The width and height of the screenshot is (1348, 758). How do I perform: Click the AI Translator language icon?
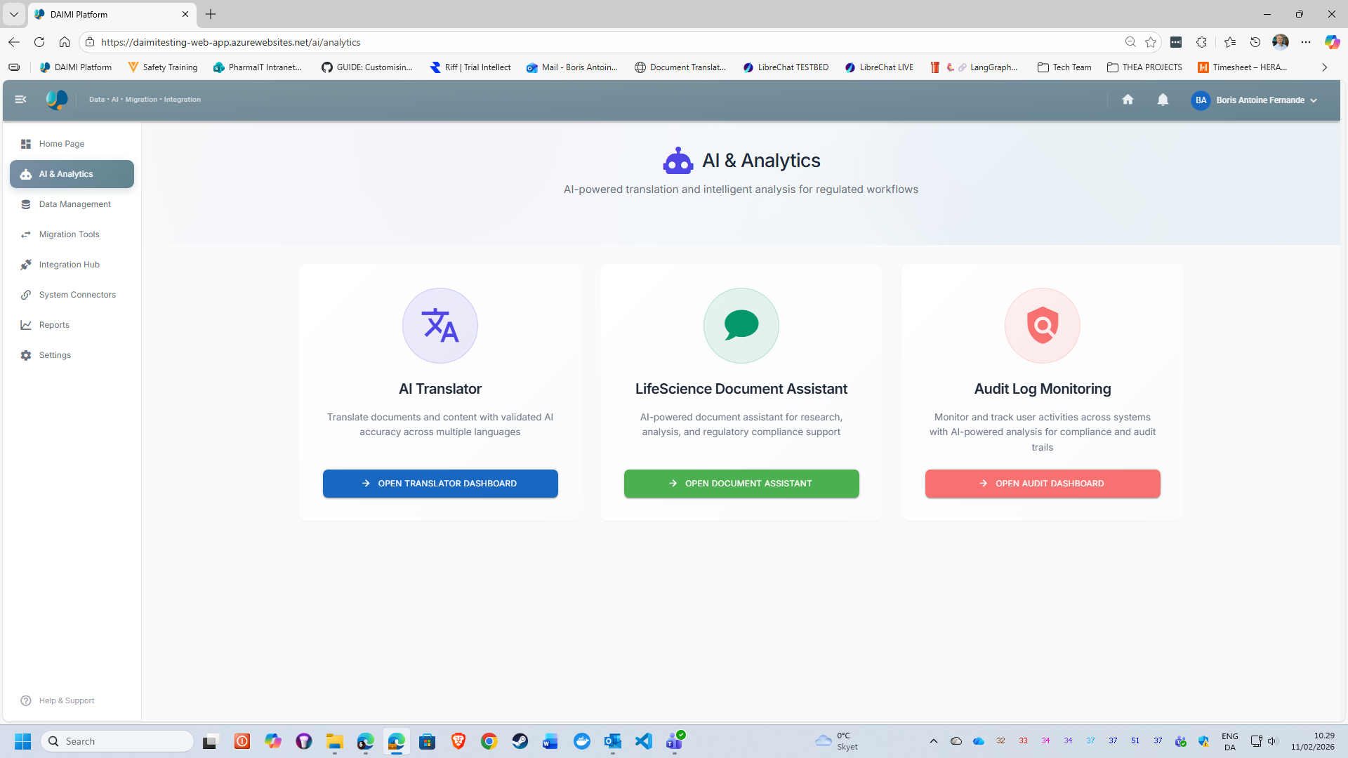point(440,326)
